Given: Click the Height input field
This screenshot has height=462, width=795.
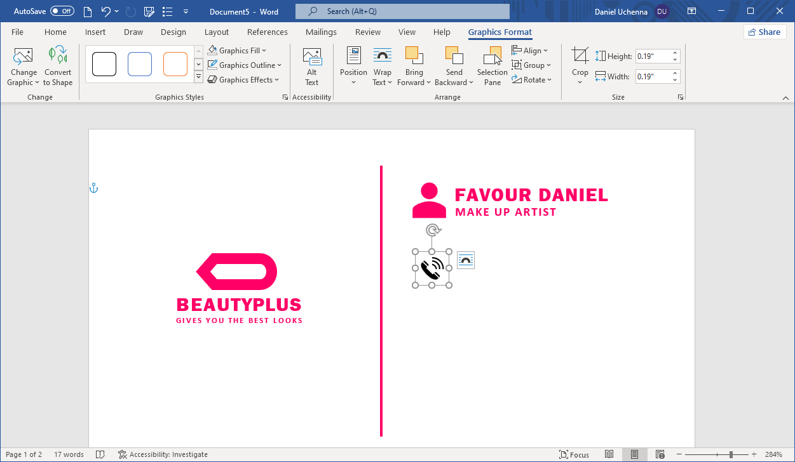Looking at the screenshot, I should [653, 56].
